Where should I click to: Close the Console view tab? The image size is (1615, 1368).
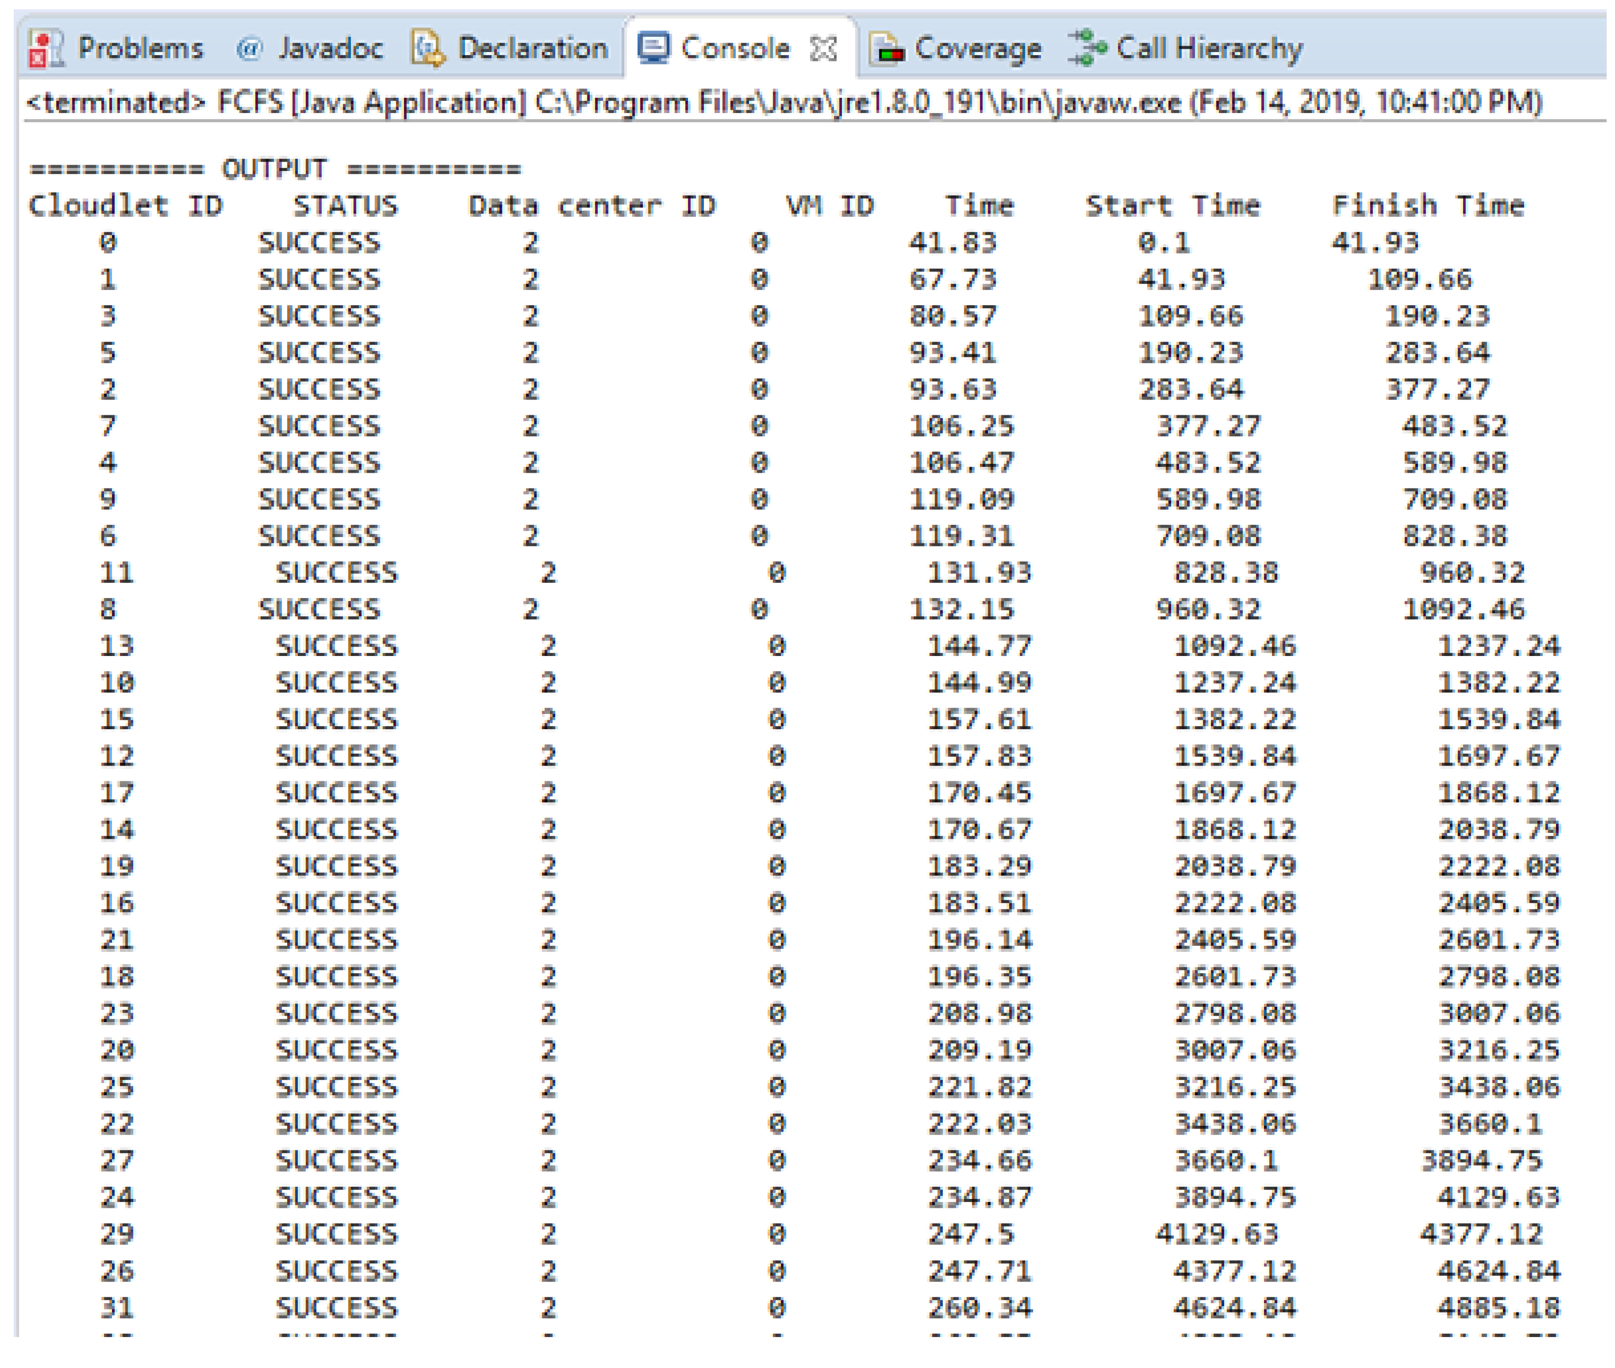coord(823,49)
